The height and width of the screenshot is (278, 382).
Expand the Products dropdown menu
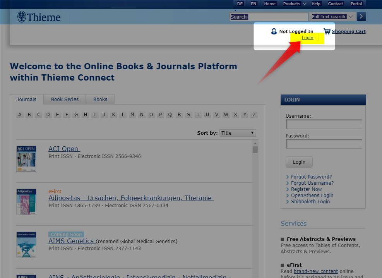click(x=295, y=3)
